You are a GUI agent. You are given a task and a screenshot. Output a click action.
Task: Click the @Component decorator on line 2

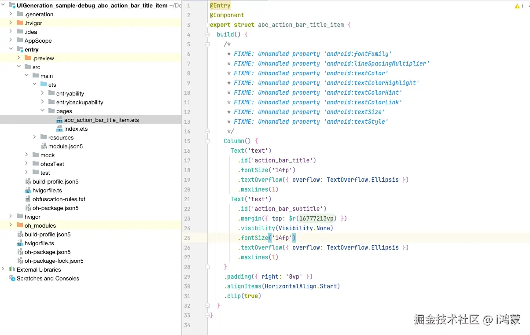[x=227, y=15]
